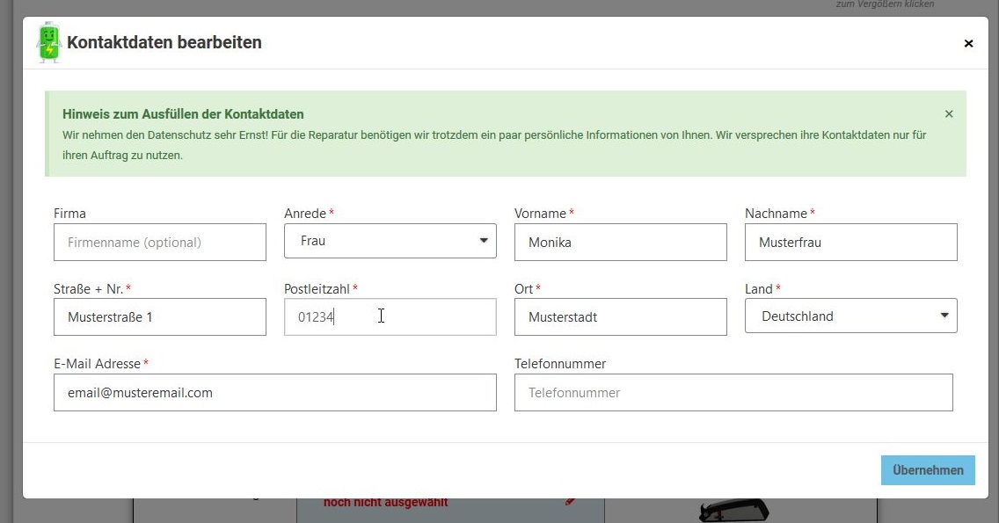Click the 'zum Vergrößern klicken' caption
This screenshot has height=523, width=999.
884,4
